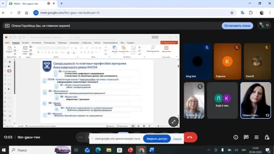Open the Chrome extensions puzzle icon
274x154 pixels.
(x=251, y=13)
